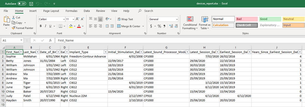305x107 pixels.
Task: Apply the Good cell style
Action: click(x=270, y=19)
